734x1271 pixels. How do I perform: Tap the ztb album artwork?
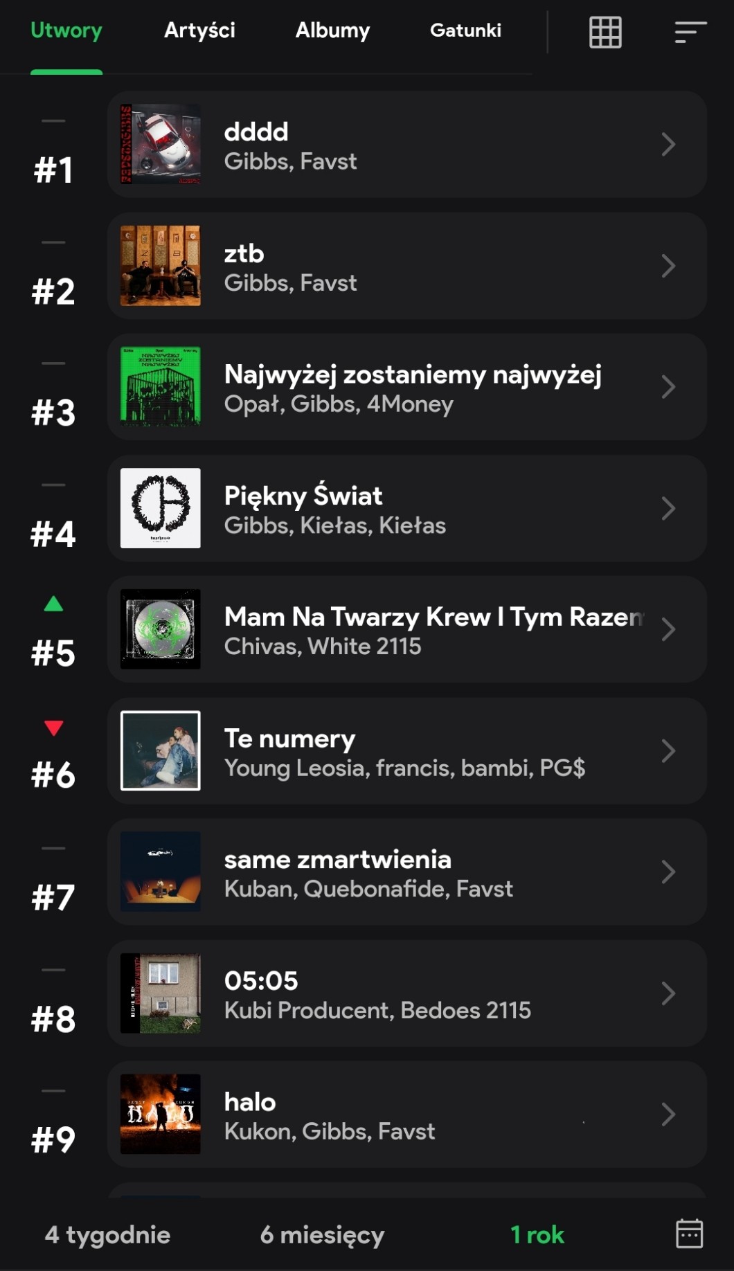[161, 266]
